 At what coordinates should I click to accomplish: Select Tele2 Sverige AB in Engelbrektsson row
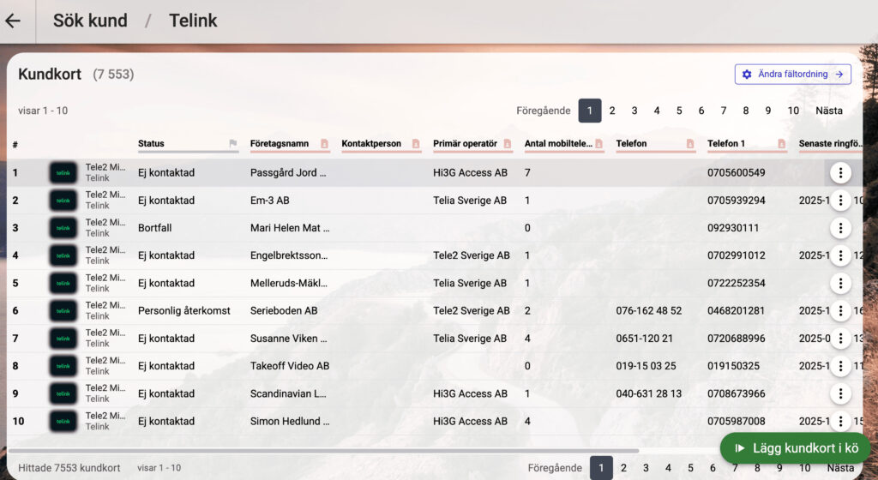(x=472, y=255)
